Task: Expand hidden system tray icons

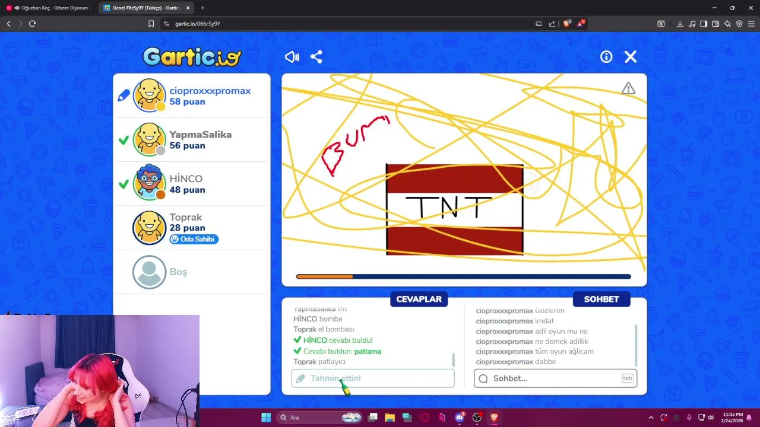Action: pos(651,418)
